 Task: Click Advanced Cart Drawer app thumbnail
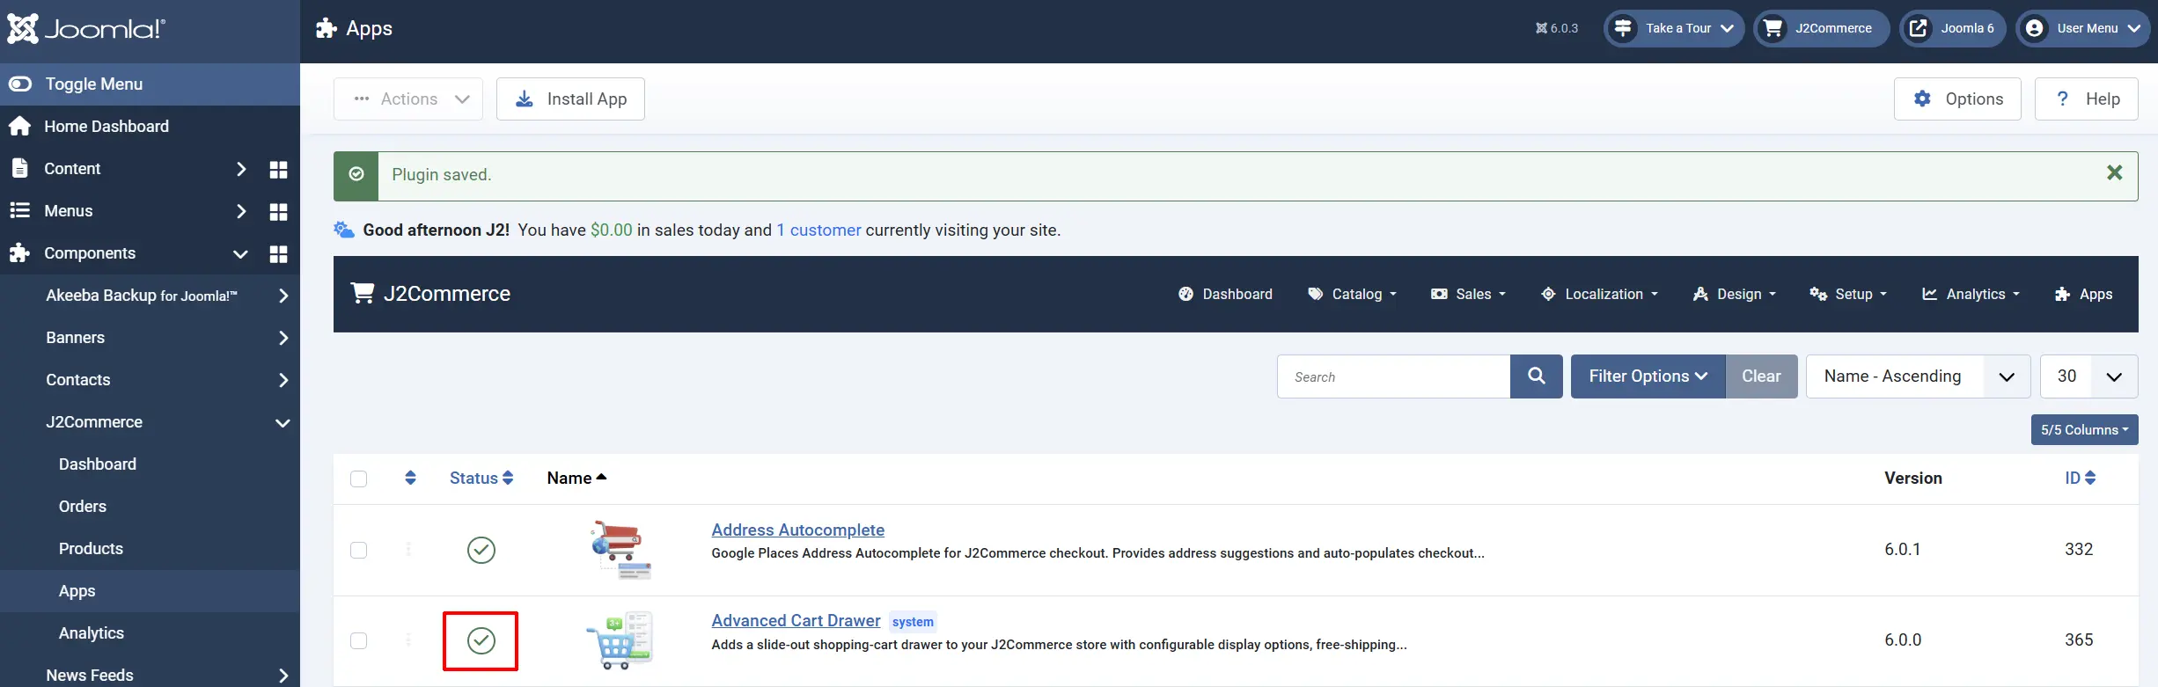[x=620, y=640]
